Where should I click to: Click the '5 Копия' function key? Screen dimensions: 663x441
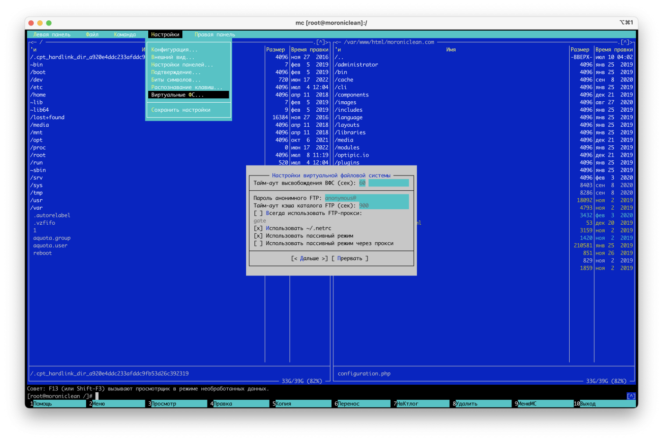301,404
